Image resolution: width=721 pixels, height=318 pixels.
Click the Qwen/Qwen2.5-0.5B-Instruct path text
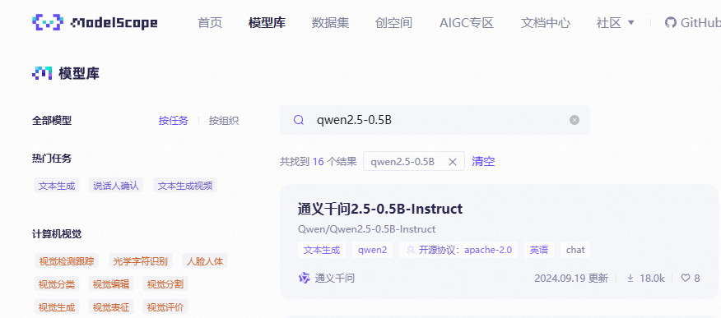pyautogui.click(x=366, y=229)
